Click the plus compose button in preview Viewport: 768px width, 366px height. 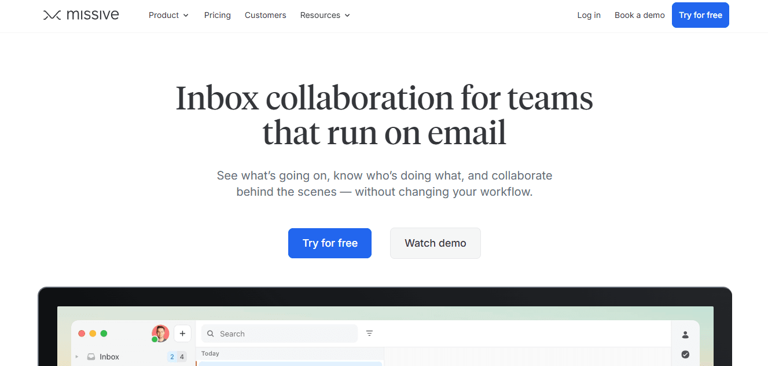click(182, 334)
